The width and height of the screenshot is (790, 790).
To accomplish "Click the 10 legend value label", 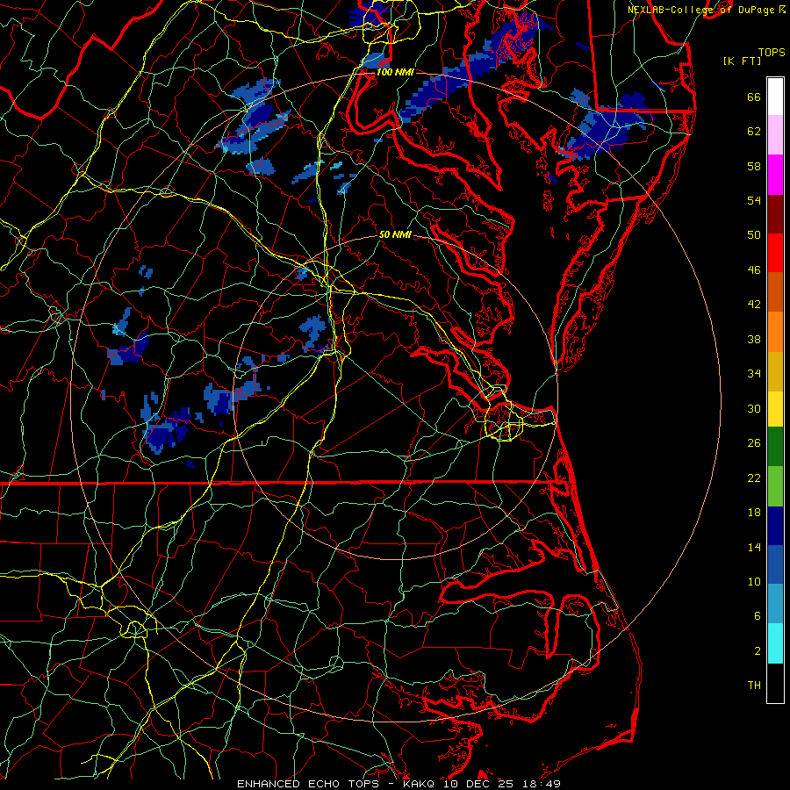I will [754, 582].
